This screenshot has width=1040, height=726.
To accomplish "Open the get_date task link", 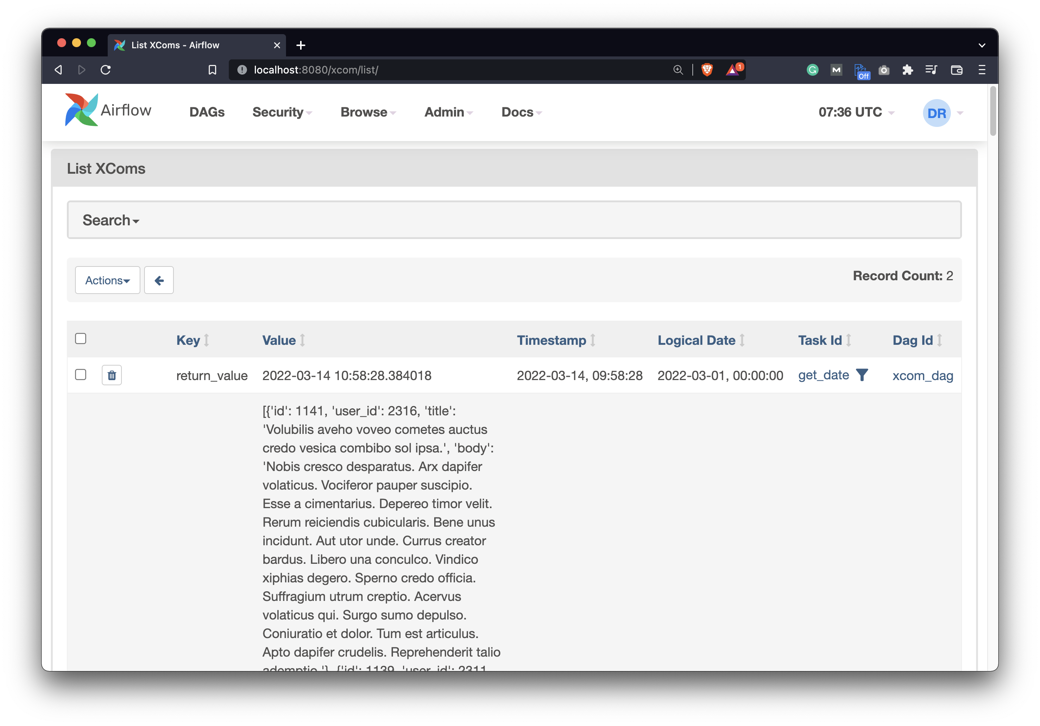I will (823, 375).
